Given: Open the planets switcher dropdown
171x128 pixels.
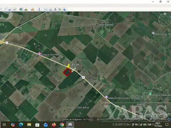Looking at the screenshot, I should (32, 9).
